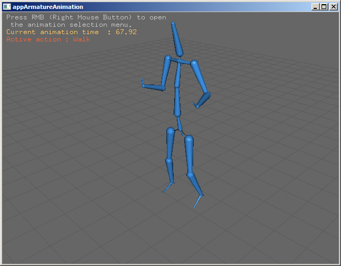Screen dimensions: 341x266
Task: Click the long upper arm bone on the right
Action: [x=200, y=78]
